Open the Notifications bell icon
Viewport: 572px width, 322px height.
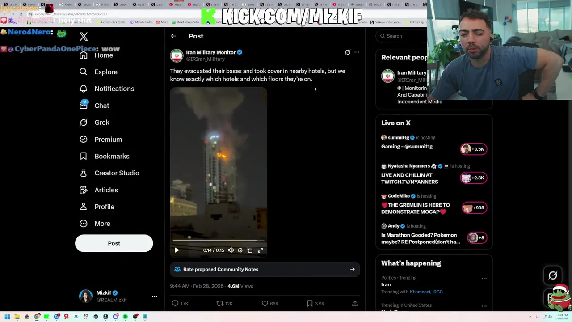point(84,89)
